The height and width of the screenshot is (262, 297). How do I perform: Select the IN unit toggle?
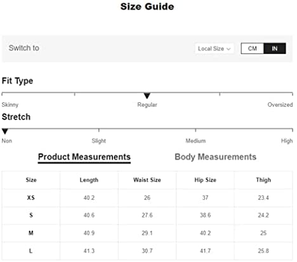pyautogui.click(x=275, y=48)
